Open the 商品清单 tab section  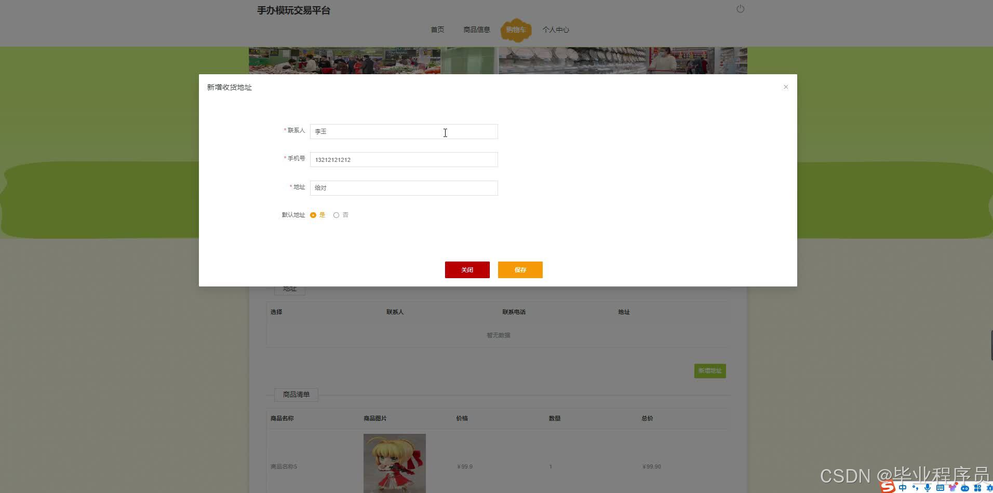[x=296, y=394]
